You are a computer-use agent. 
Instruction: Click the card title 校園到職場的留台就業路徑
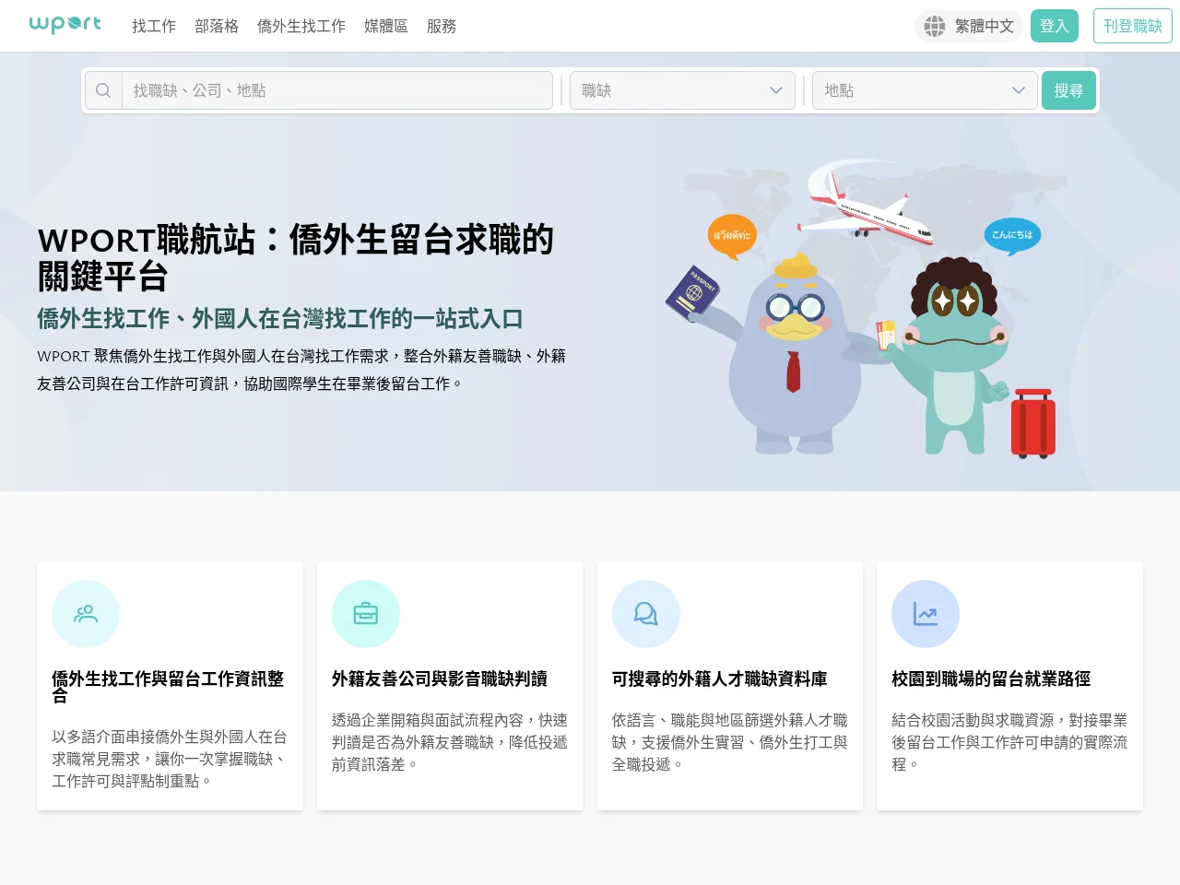click(991, 678)
